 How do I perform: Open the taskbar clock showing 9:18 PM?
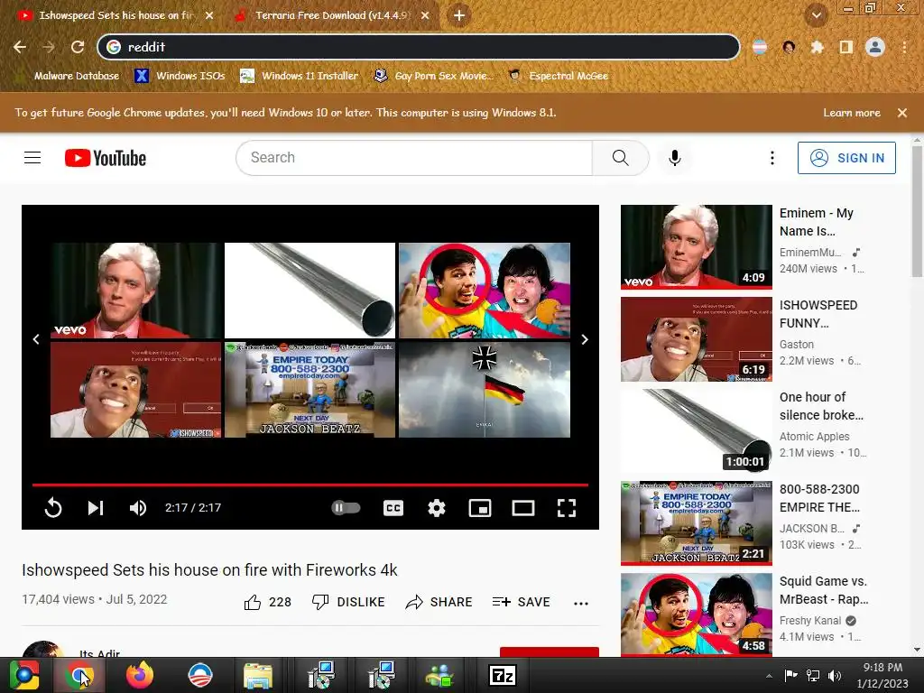882,675
